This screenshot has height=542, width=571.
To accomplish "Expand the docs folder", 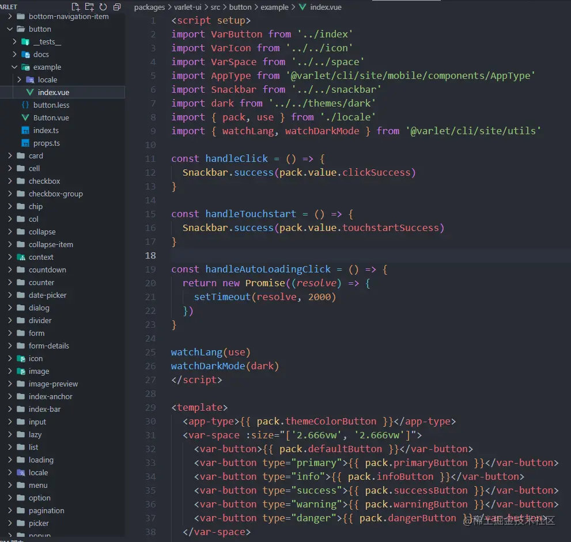I will pos(14,55).
